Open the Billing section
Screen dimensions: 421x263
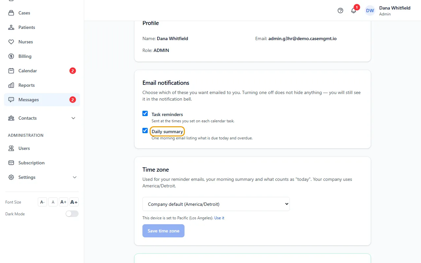[42, 56]
